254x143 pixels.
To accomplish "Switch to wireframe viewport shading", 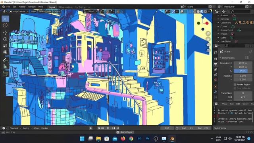I will pos(195,12).
